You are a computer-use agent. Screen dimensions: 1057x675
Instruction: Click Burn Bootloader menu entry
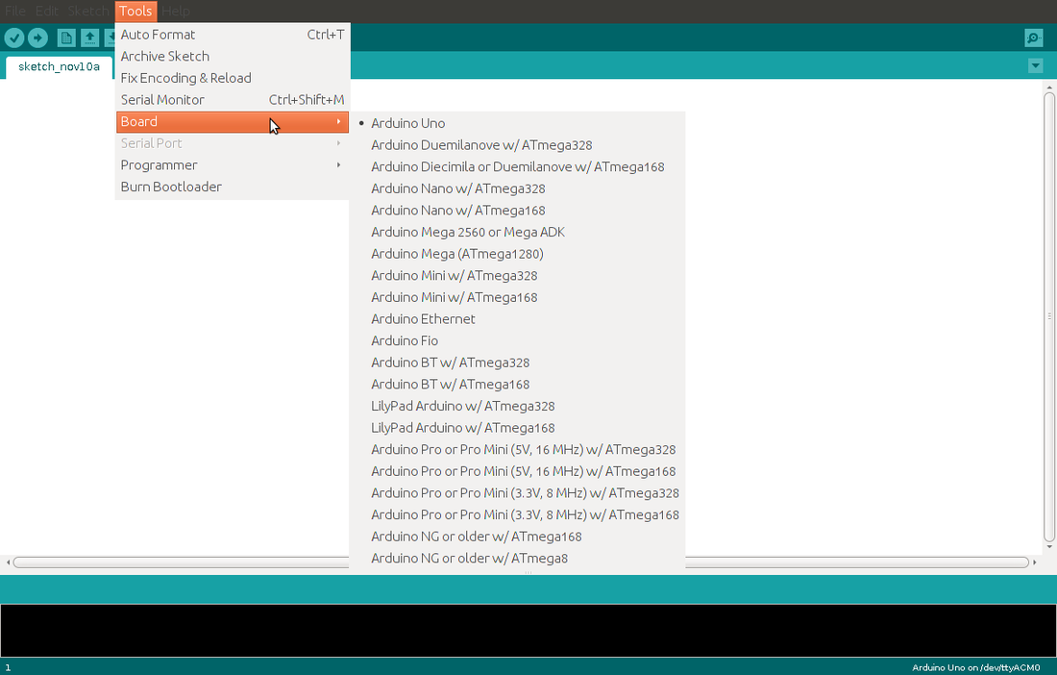tap(233, 187)
